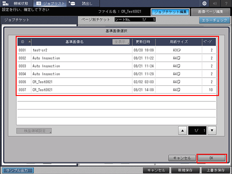Select row 0003 Auto Inspection
Image resolution: width=232 pixels, height=174 pixels.
point(117,66)
